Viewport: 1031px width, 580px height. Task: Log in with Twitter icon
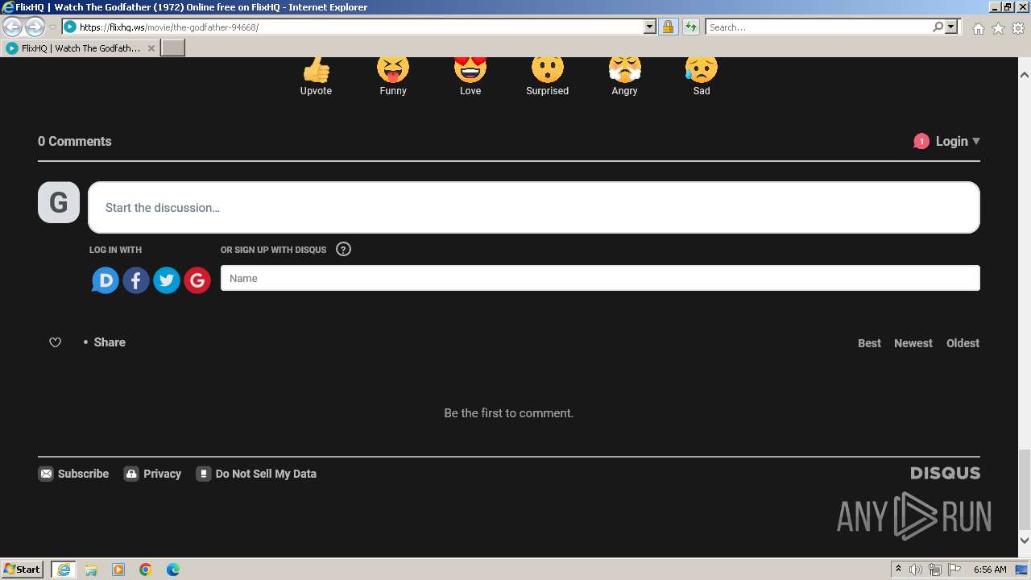click(167, 280)
